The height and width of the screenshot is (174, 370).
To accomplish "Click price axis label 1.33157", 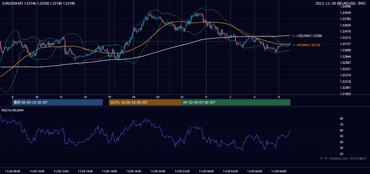I will pyautogui.click(x=345, y=44).
